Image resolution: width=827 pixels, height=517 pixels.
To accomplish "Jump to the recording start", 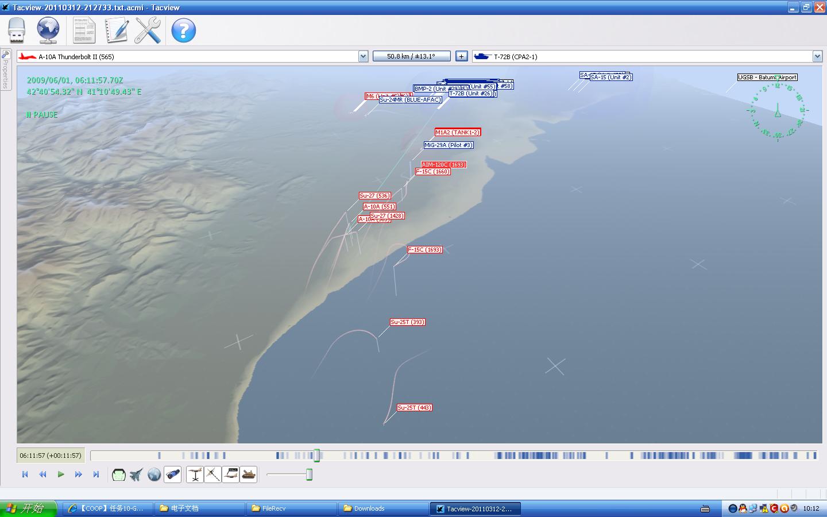I will point(25,474).
